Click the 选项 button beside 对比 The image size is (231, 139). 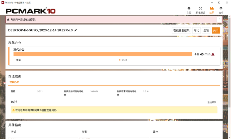[206, 30]
